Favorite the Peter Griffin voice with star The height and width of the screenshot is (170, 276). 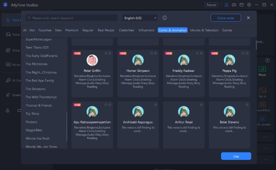[x=110, y=53]
